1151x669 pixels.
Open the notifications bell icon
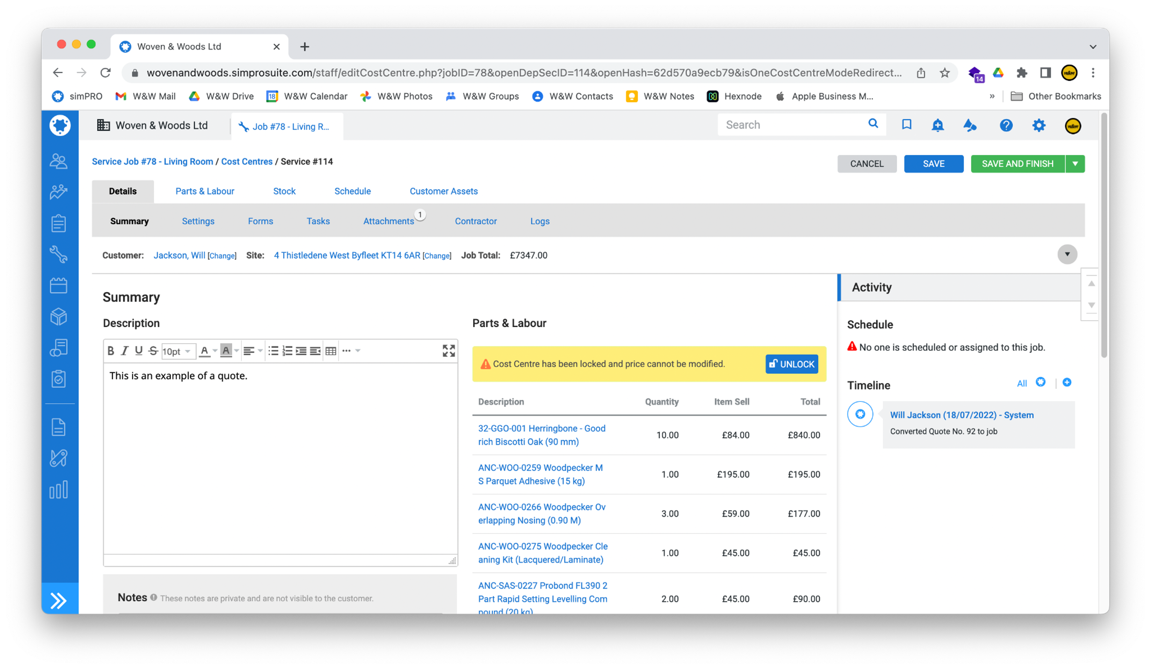(x=937, y=125)
